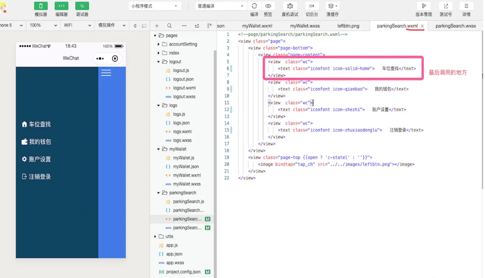The height and width of the screenshot is (278, 485).
Task: Open logs.json file
Action: coord(181,123)
